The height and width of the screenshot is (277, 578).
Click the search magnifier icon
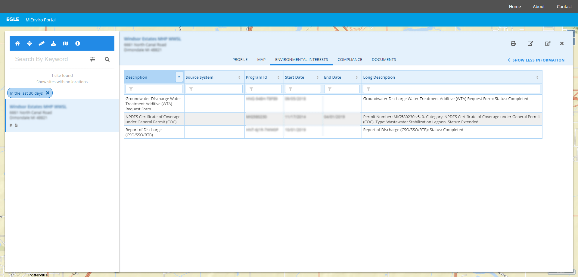[107, 59]
